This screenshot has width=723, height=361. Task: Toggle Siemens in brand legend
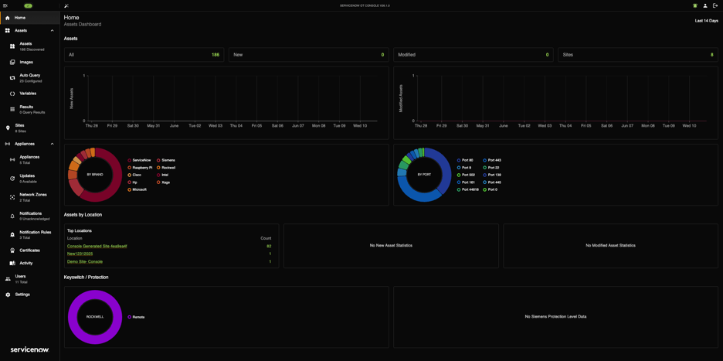pyautogui.click(x=165, y=160)
